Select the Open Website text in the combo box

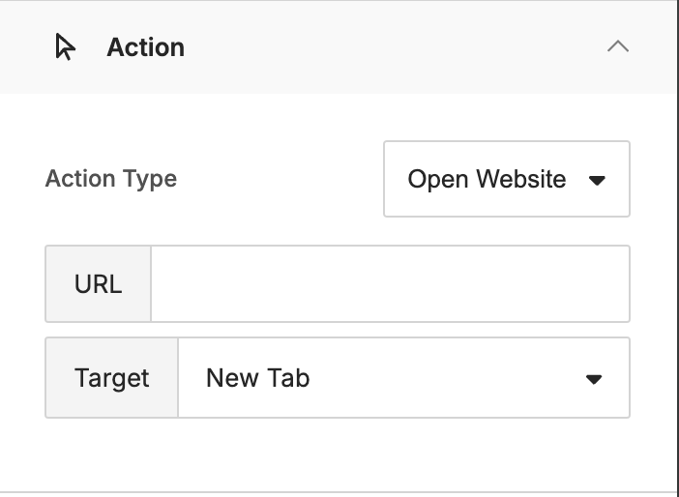coord(487,179)
